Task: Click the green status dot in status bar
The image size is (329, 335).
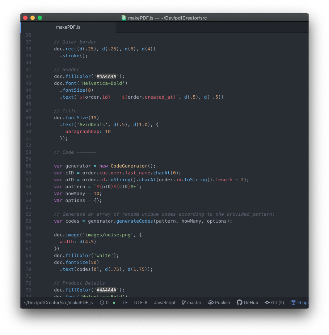Action: (x=114, y=303)
